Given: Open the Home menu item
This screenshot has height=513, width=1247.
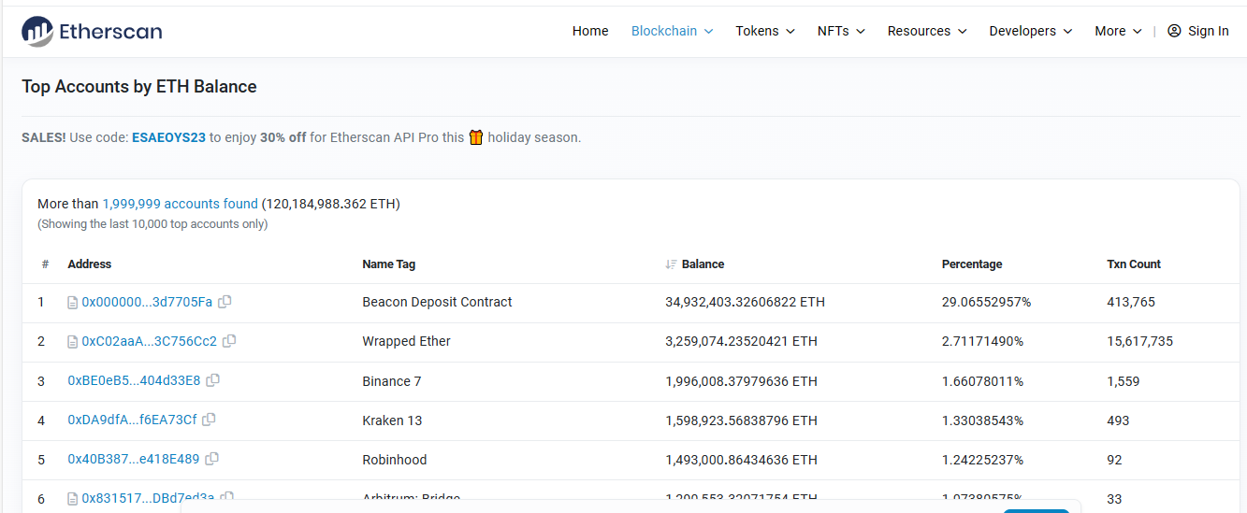Looking at the screenshot, I should coord(590,31).
